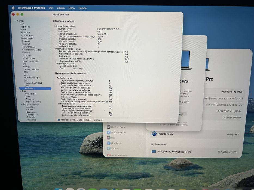Click the serial number C02G93V2MD6N
This screenshot has width=254, height=190.
[x=231, y=118]
